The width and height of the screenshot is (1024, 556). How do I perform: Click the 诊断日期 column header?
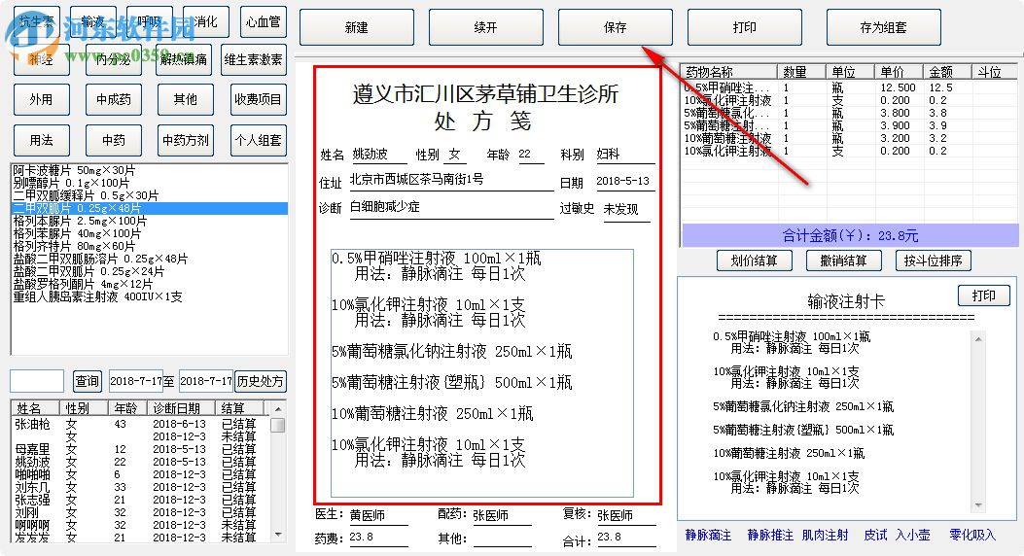(x=182, y=408)
